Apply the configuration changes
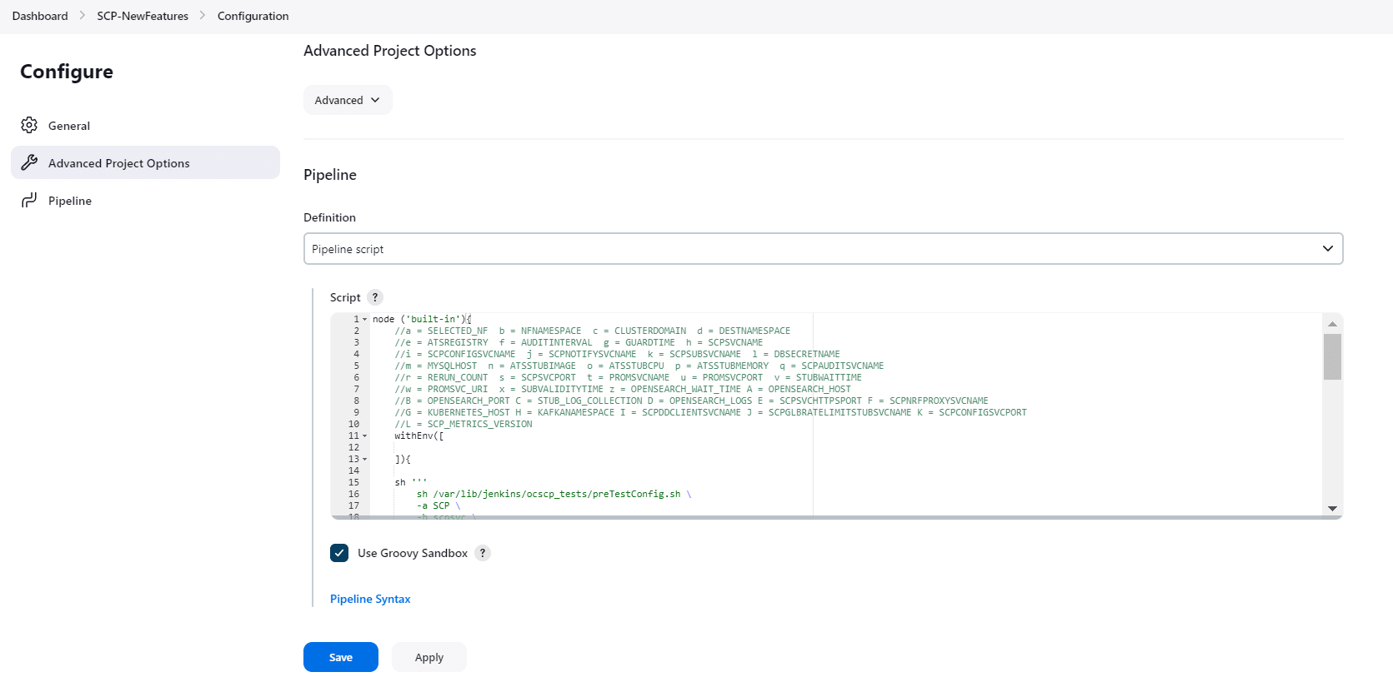1393x677 pixels. click(x=429, y=657)
